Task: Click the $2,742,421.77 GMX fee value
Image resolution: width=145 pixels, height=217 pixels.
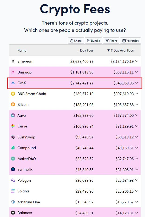Action: (82, 83)
